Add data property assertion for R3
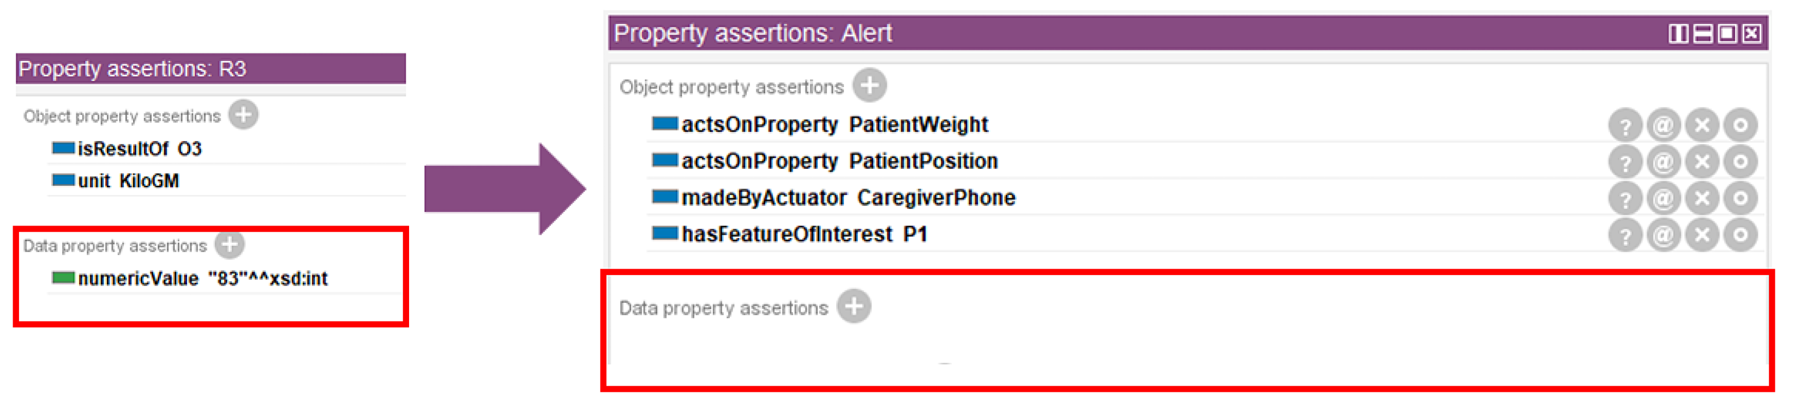Screen dimensions: 1795x413 pos(229,245)
